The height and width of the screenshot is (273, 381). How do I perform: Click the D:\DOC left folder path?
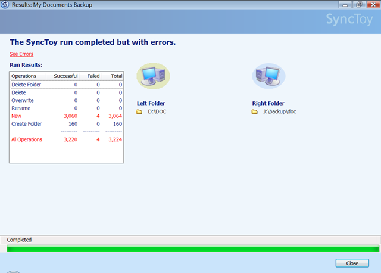(x=157, y=111)
